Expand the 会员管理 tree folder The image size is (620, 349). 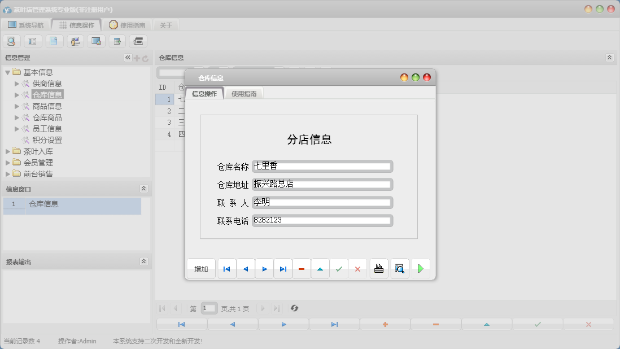[x=8, y=163]
